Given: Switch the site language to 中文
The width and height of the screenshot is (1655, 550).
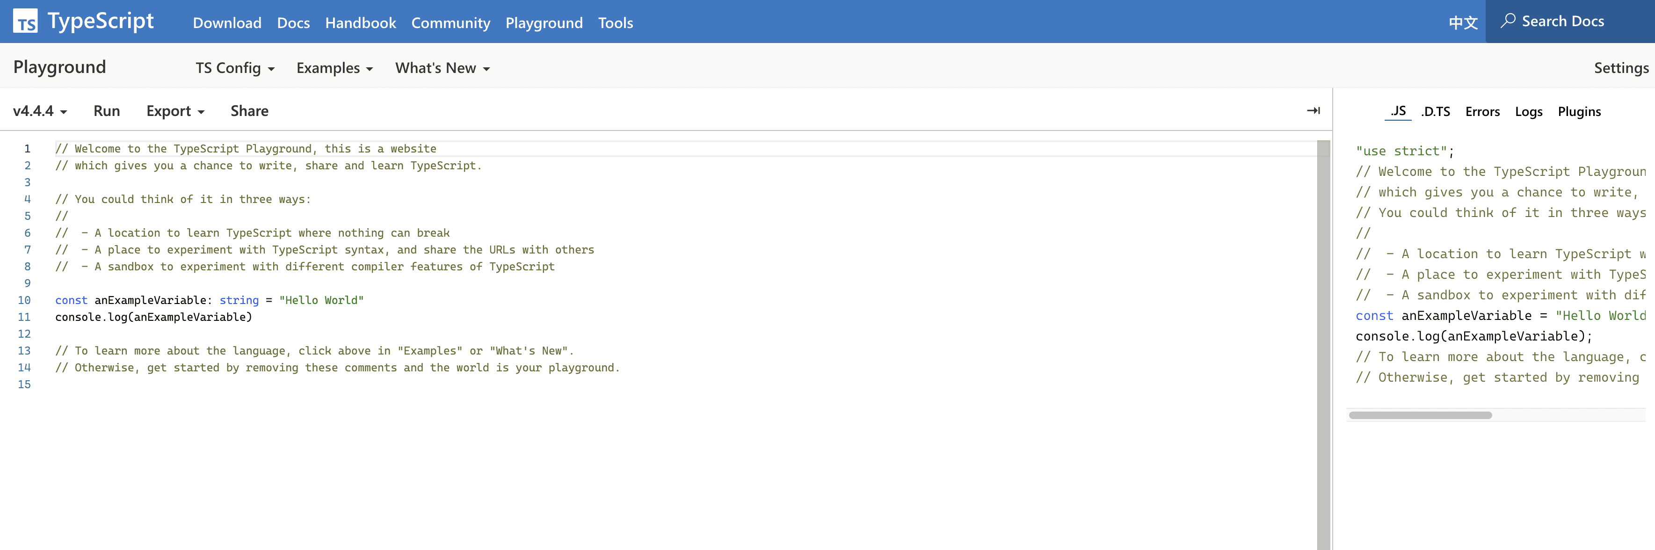Looking at the screenshot, I should 1463,22.
